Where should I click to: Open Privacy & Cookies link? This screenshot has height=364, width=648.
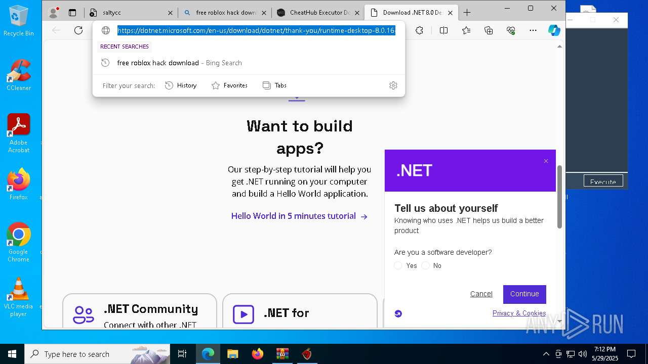point(519,313)
